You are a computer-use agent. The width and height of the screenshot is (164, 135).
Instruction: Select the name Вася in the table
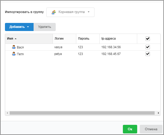pyautogui.click(x=20, y=47)
